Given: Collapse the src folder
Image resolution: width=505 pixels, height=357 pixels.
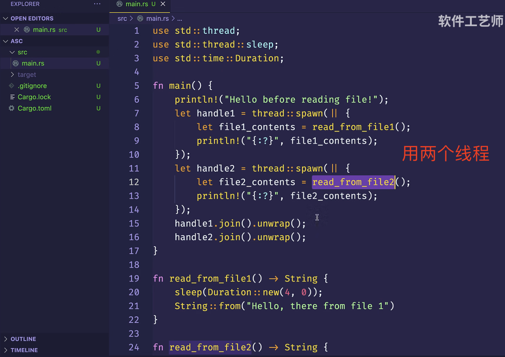Looking at the screenshot, I should click(x=12, y=52).
